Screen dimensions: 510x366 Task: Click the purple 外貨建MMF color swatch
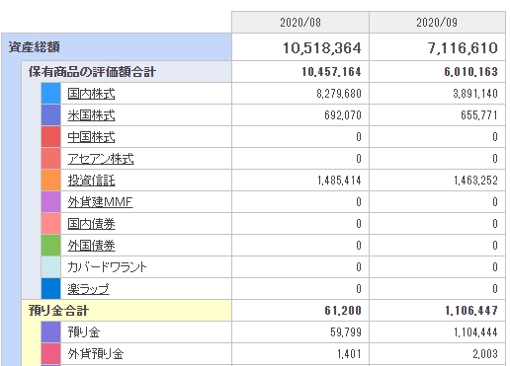point(51,202)
